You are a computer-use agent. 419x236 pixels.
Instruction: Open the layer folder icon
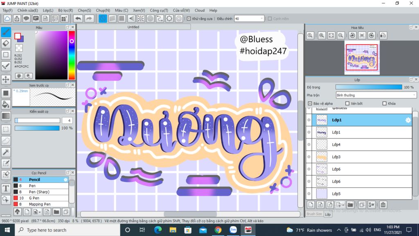350,205
